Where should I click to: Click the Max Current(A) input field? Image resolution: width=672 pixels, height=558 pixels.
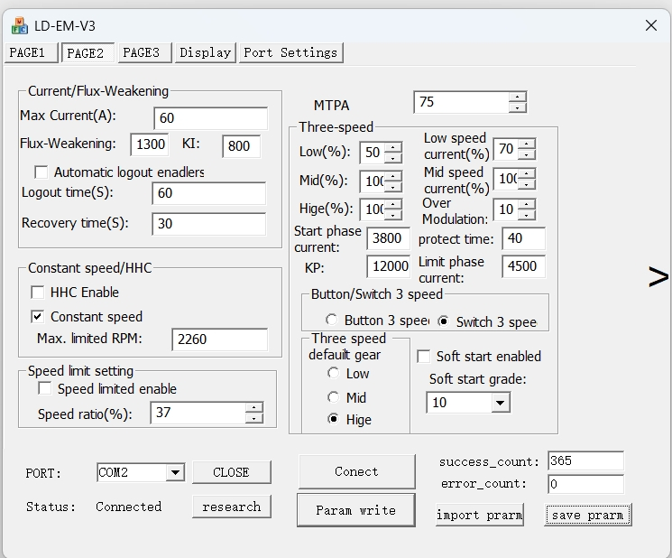[x=210, y=118]
